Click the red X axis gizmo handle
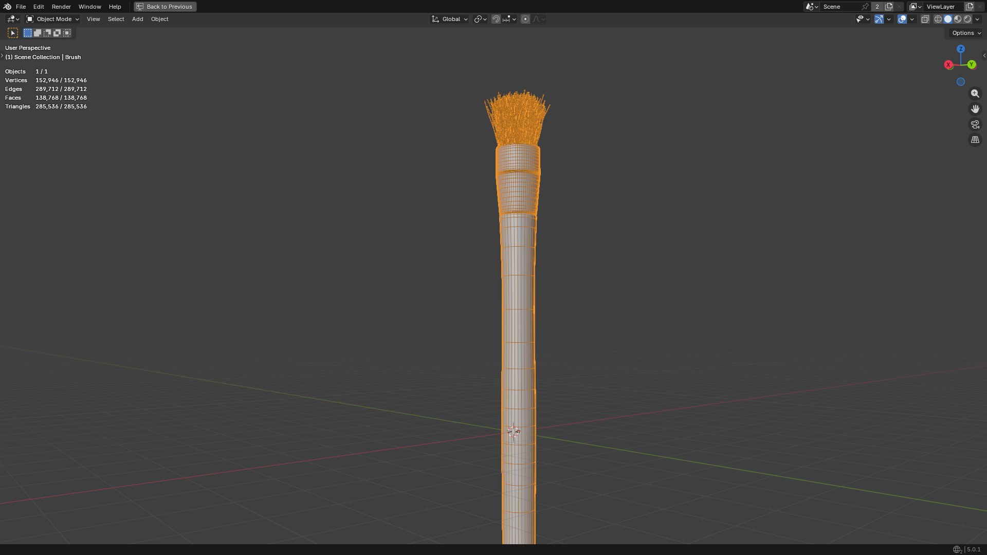The height and width of the screenshot is (555, 987). point(948,65)
